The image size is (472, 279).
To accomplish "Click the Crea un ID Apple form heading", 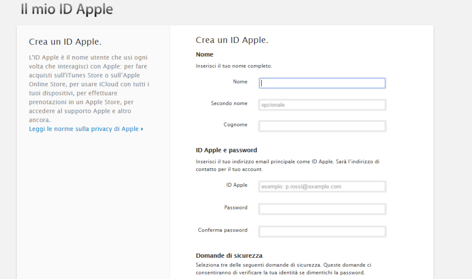I will tap(232, 40).
